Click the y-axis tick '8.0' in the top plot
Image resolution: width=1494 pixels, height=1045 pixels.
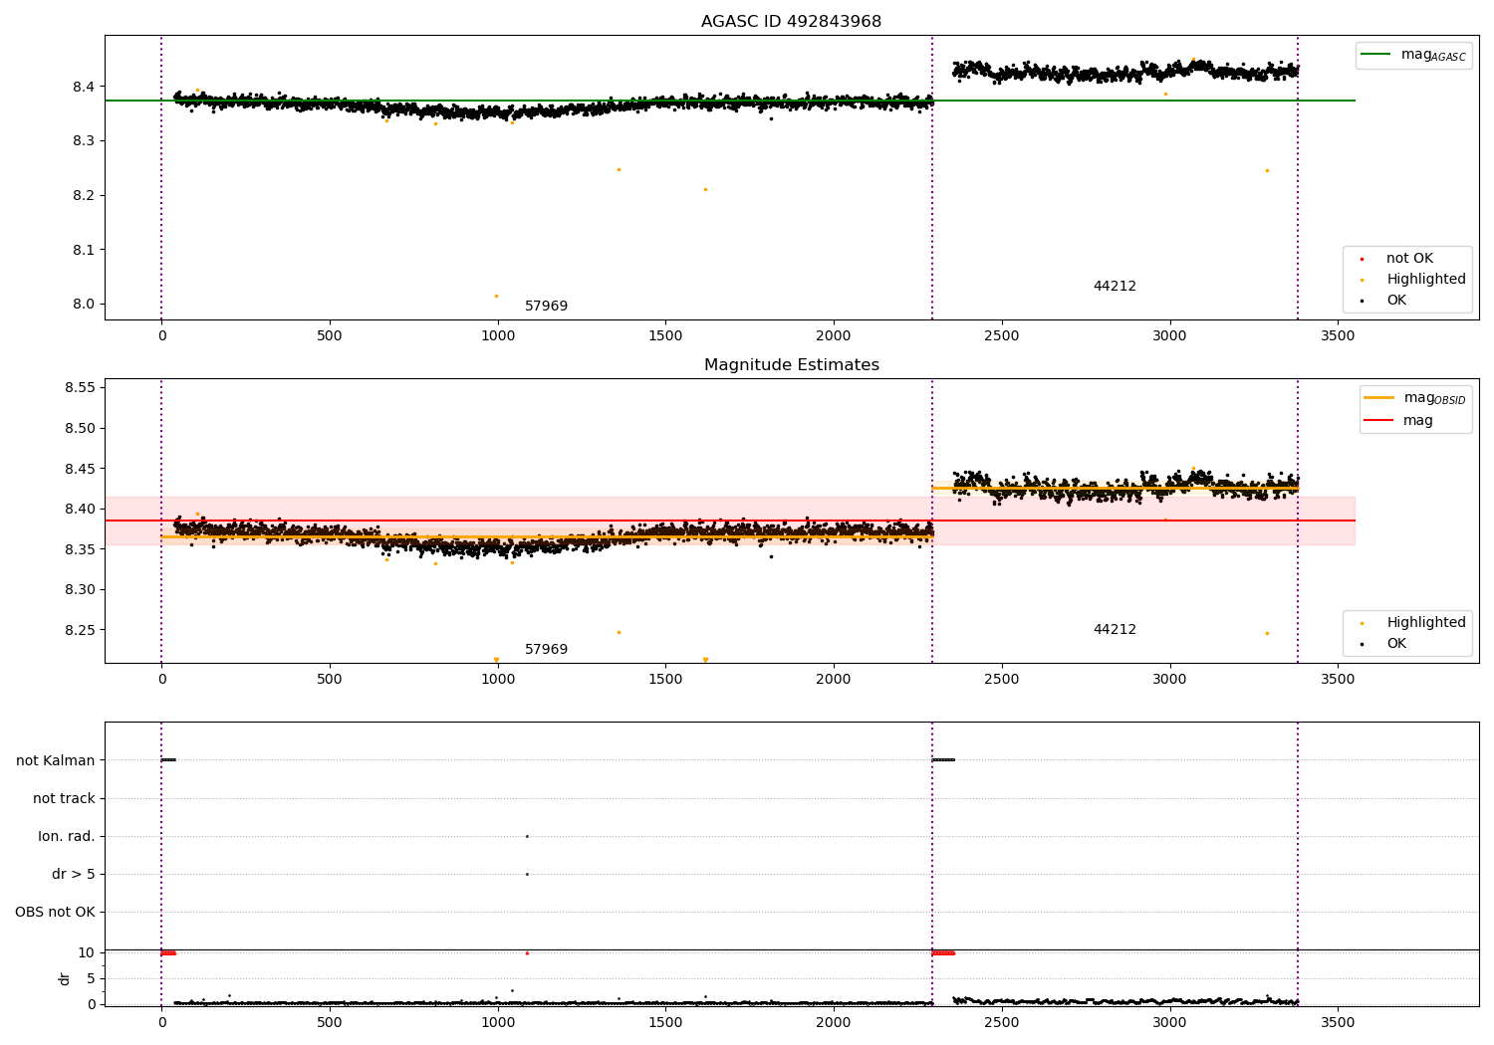pos(84,305)
